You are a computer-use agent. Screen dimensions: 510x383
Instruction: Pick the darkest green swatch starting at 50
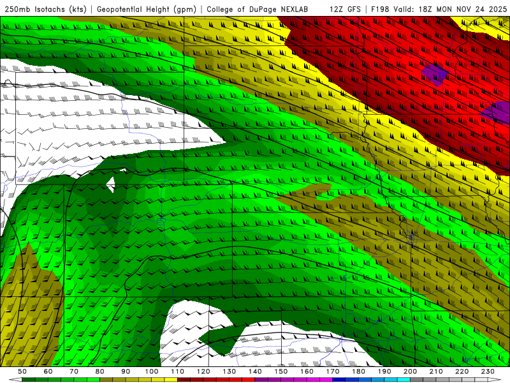[x=28, y=379]
